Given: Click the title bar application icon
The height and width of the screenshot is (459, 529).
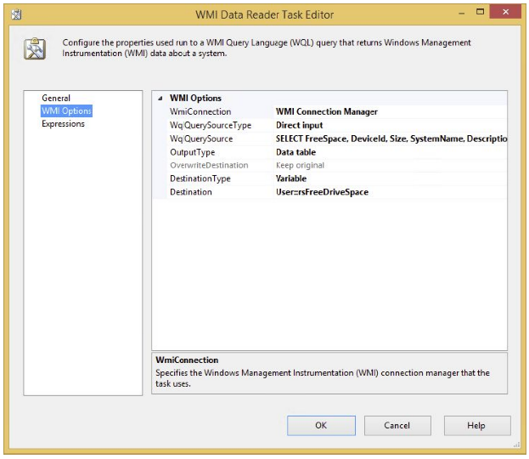Looking at the screenshot, I should pos(16,14).
